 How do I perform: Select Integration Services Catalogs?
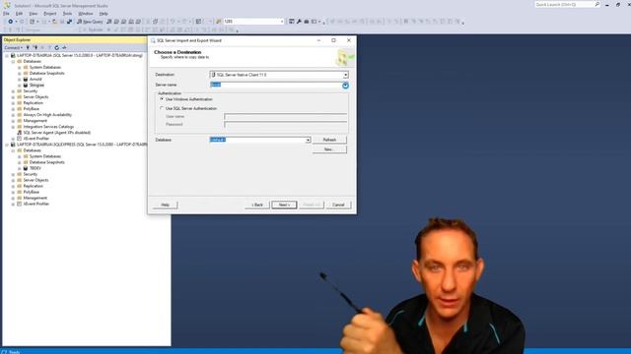(48, 127)
